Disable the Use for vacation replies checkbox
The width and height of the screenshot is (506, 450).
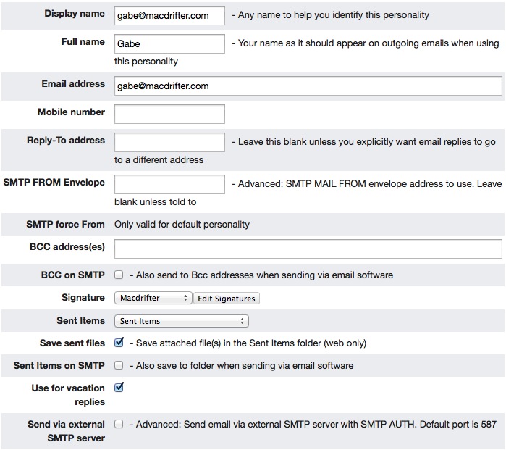[x=119, y=388]
